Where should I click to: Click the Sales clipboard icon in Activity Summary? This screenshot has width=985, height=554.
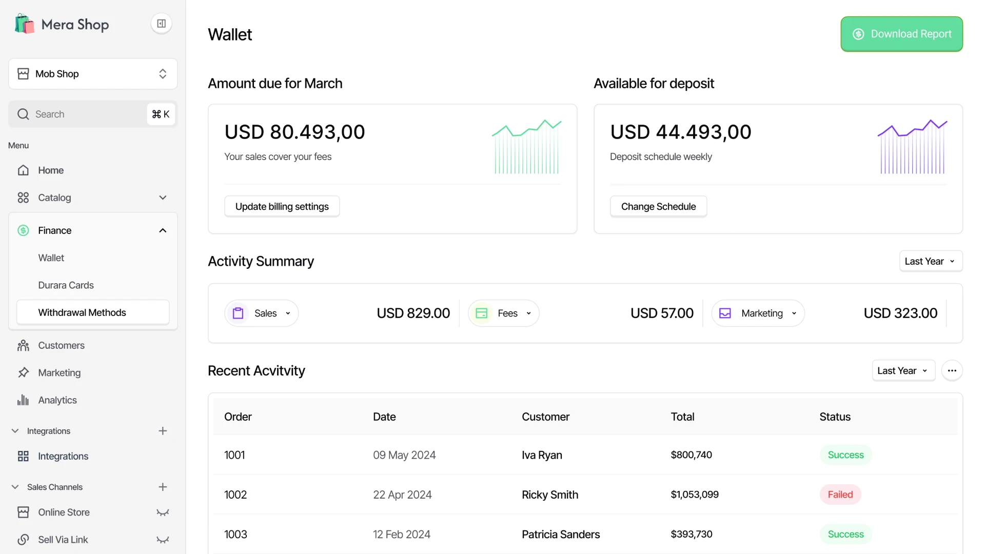coord(238,313)
